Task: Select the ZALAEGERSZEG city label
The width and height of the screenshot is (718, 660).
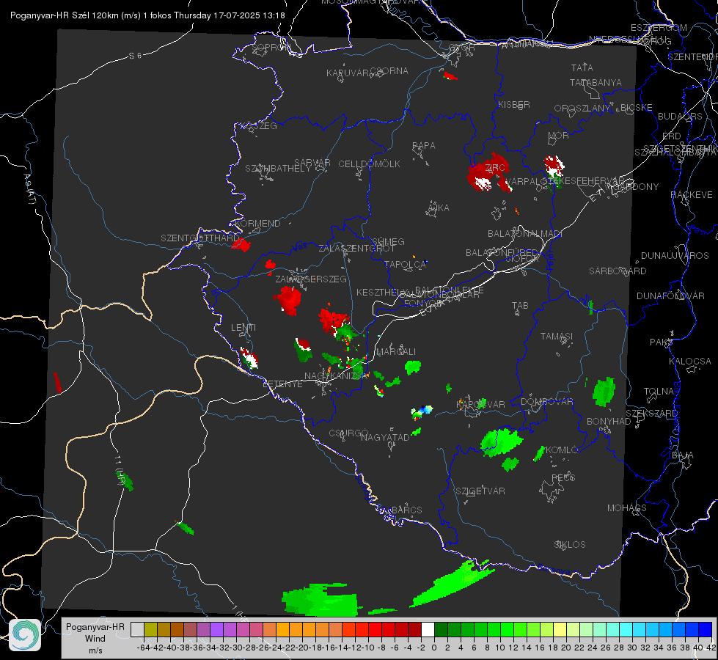Action: pyautogui.click(x=311, y=279)
